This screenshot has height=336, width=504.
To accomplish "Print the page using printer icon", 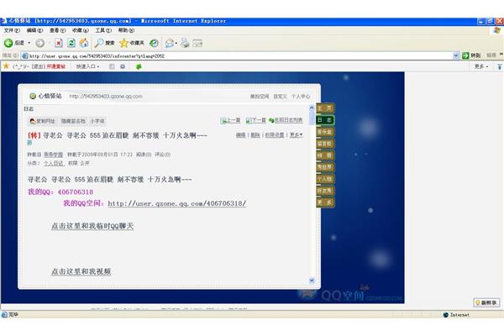I will [x=185, y=43].
